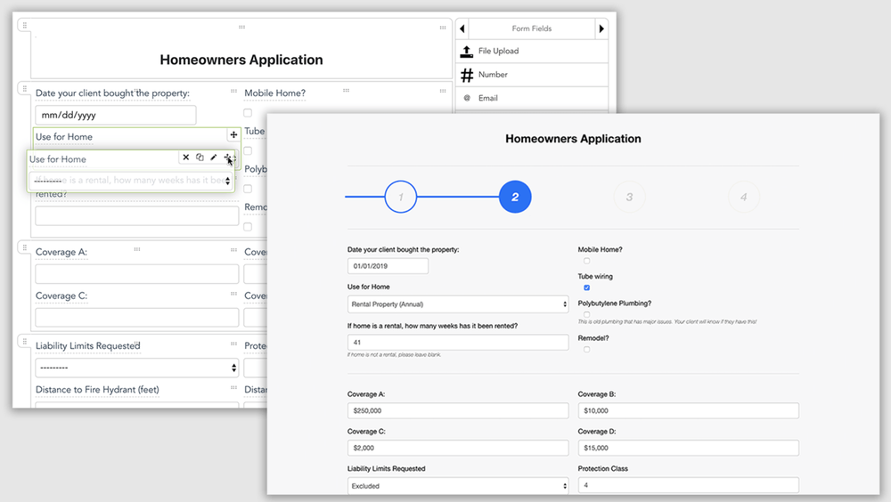Screen dimensions: 891x502
Task: Tick Polybutylene Plumbing? in the preview form
Action: [586, 314]
